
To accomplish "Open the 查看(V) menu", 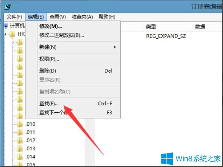I will click(58, 17).
